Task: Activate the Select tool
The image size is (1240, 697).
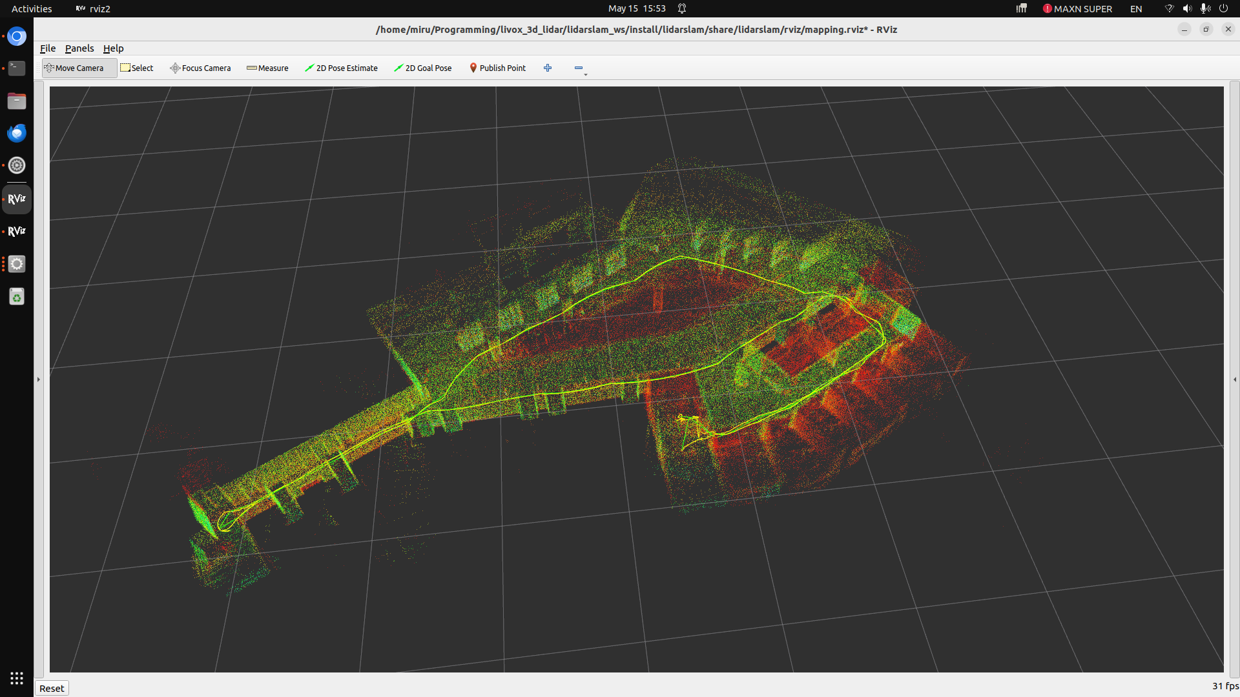Action: [137, 68]
